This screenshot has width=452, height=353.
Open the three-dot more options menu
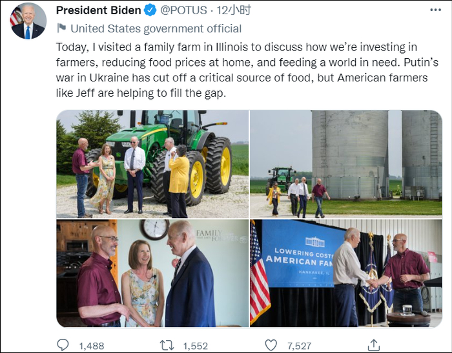[x=436, y=10]
